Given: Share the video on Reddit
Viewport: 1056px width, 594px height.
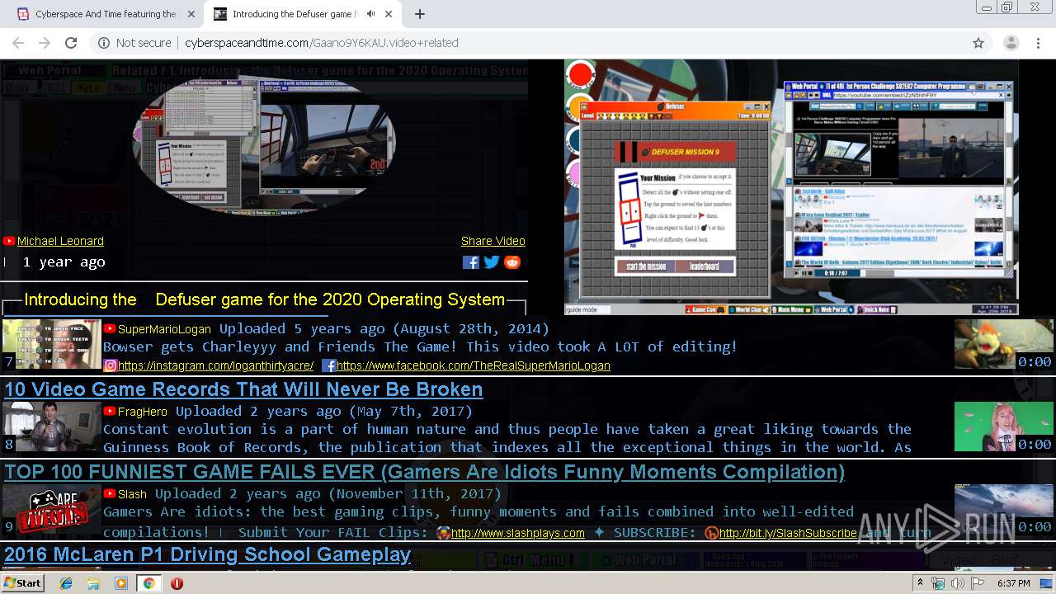Looking at the screenshot, I should pyautogui.click(x=512, y=262).
